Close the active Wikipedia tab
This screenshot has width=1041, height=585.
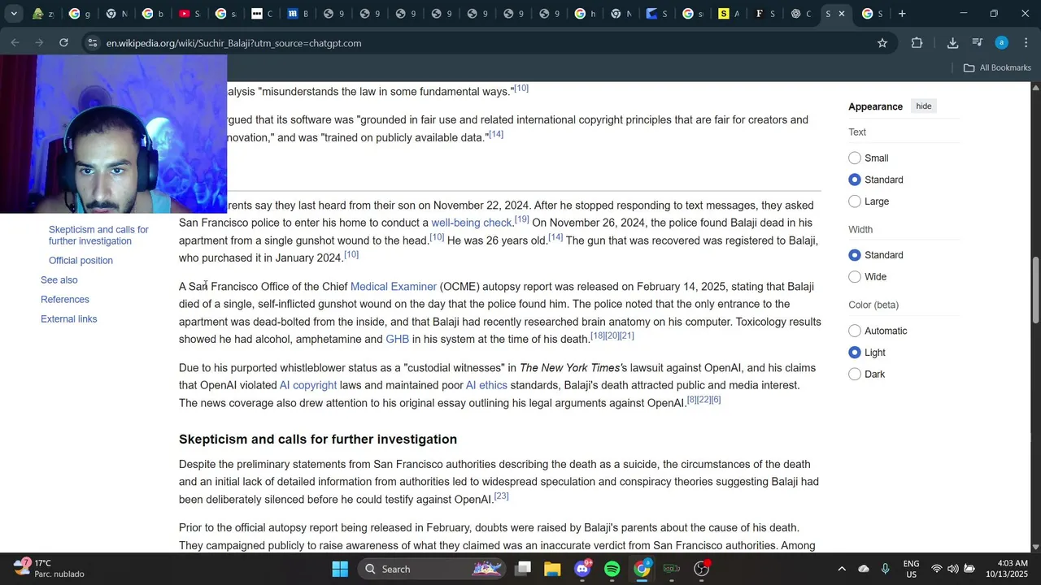pyautogui.click(x=842, y=14)
